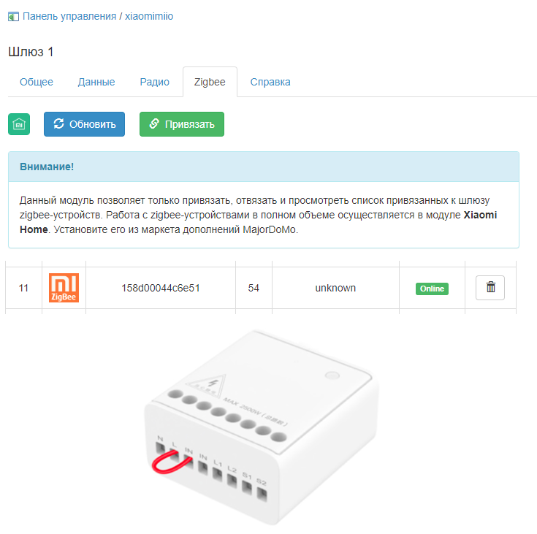Open the Радио tab
Screen dimensions: 537x534
[x=154, y=82]
